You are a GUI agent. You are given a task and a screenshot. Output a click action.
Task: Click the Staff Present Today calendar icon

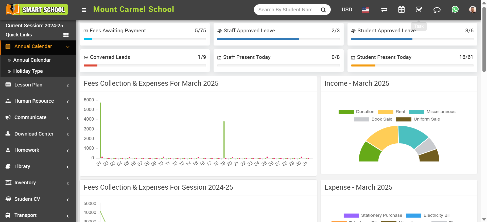point(219,58)
